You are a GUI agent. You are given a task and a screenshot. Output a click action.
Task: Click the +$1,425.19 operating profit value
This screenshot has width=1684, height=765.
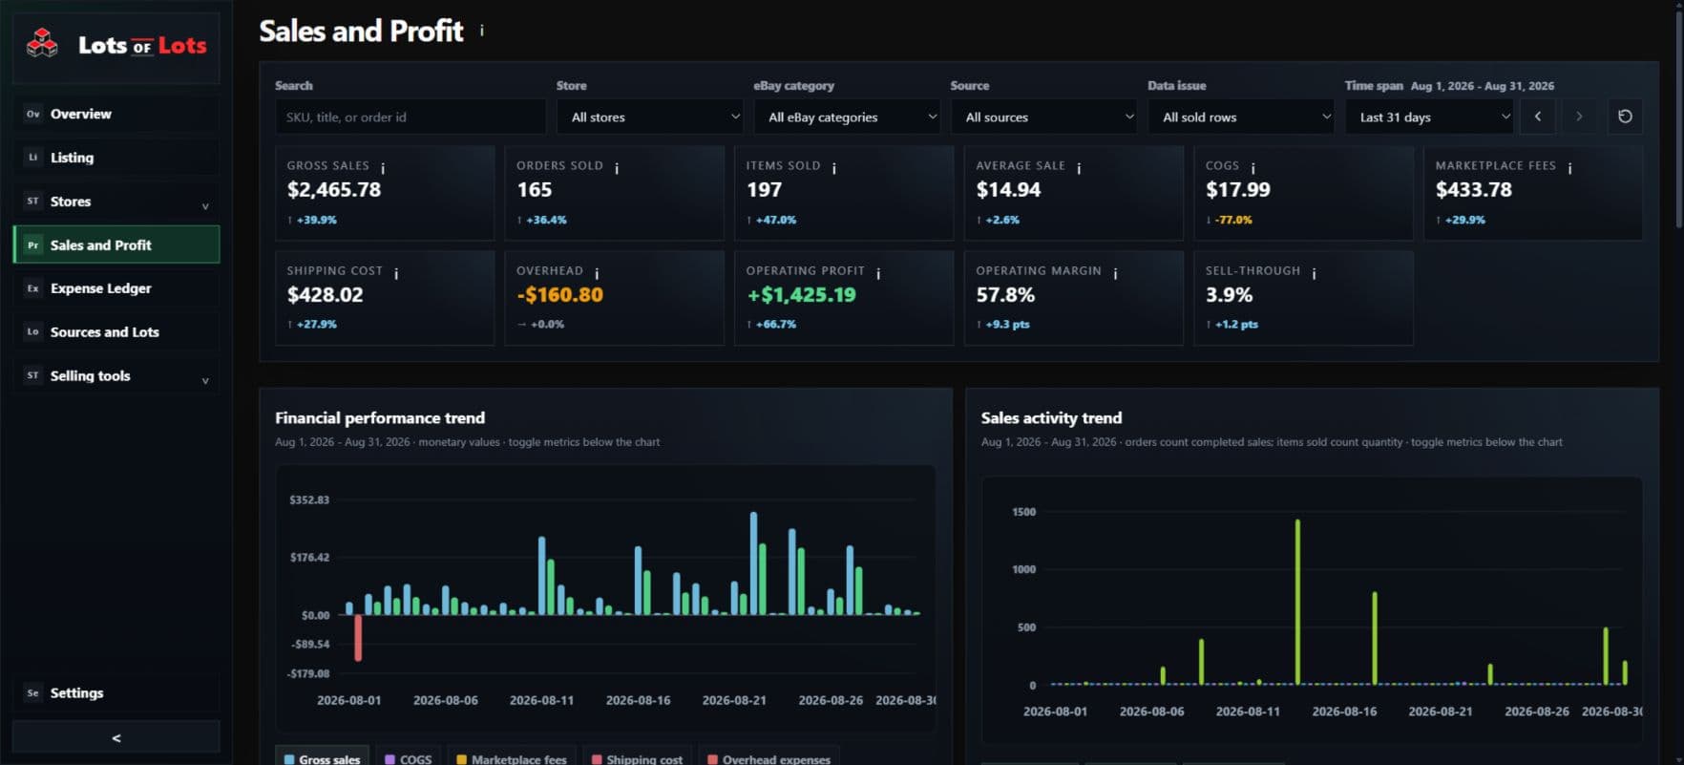(x=801, y=294)
